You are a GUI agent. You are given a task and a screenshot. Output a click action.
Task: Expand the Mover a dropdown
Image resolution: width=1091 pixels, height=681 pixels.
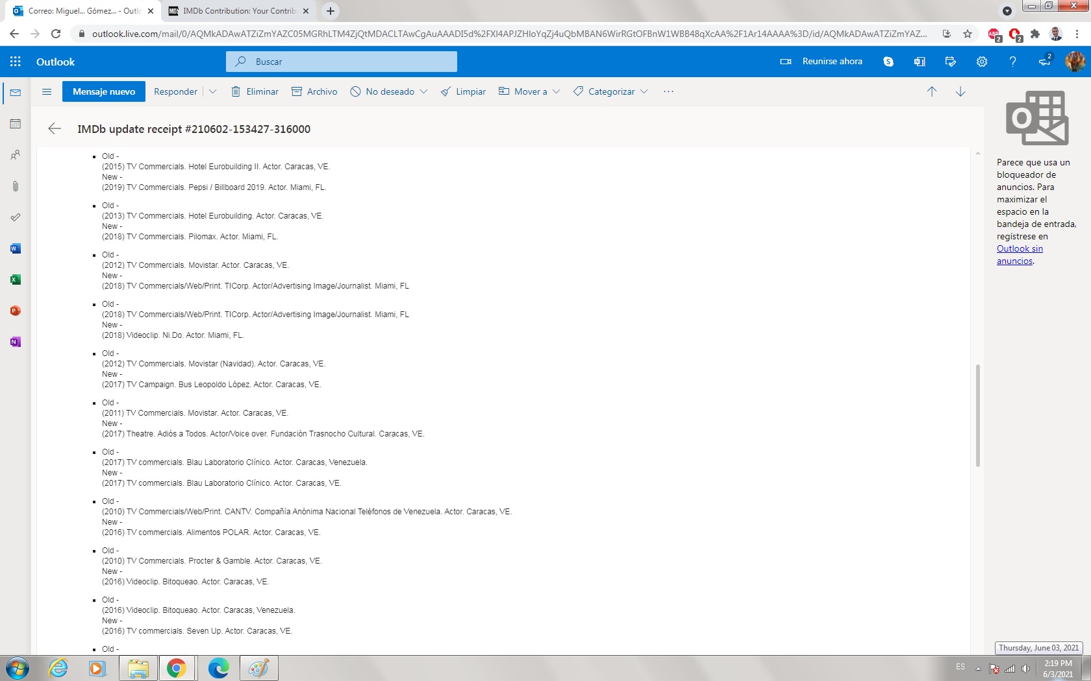coord(556,91)
